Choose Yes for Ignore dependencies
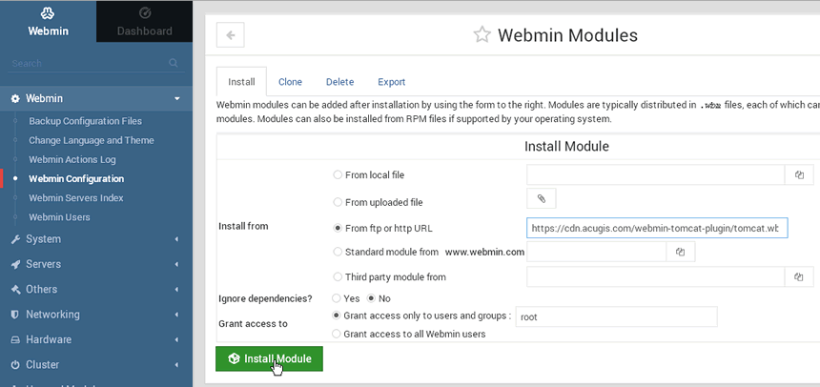 pos(337,298)
